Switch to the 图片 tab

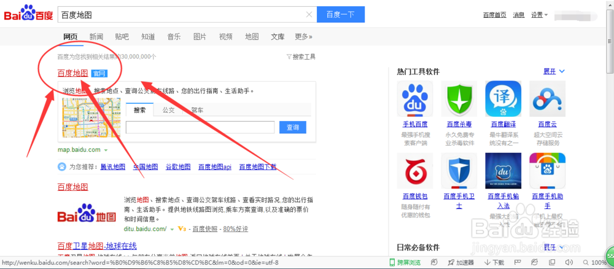[200, 37]
